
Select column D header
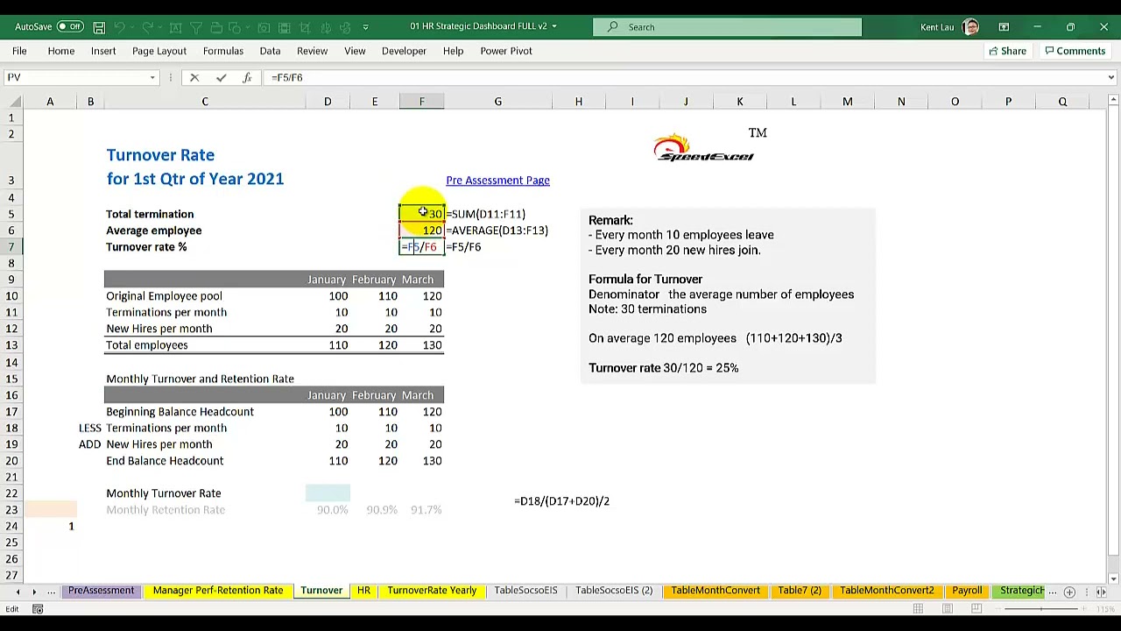tap(328, 102)
